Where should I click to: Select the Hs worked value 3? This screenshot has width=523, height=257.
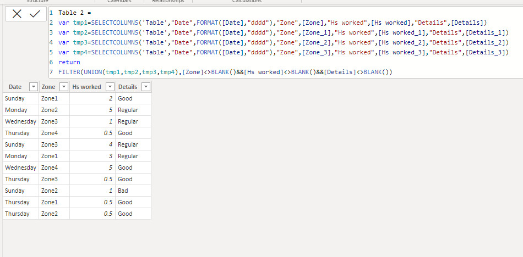[92, 156]
